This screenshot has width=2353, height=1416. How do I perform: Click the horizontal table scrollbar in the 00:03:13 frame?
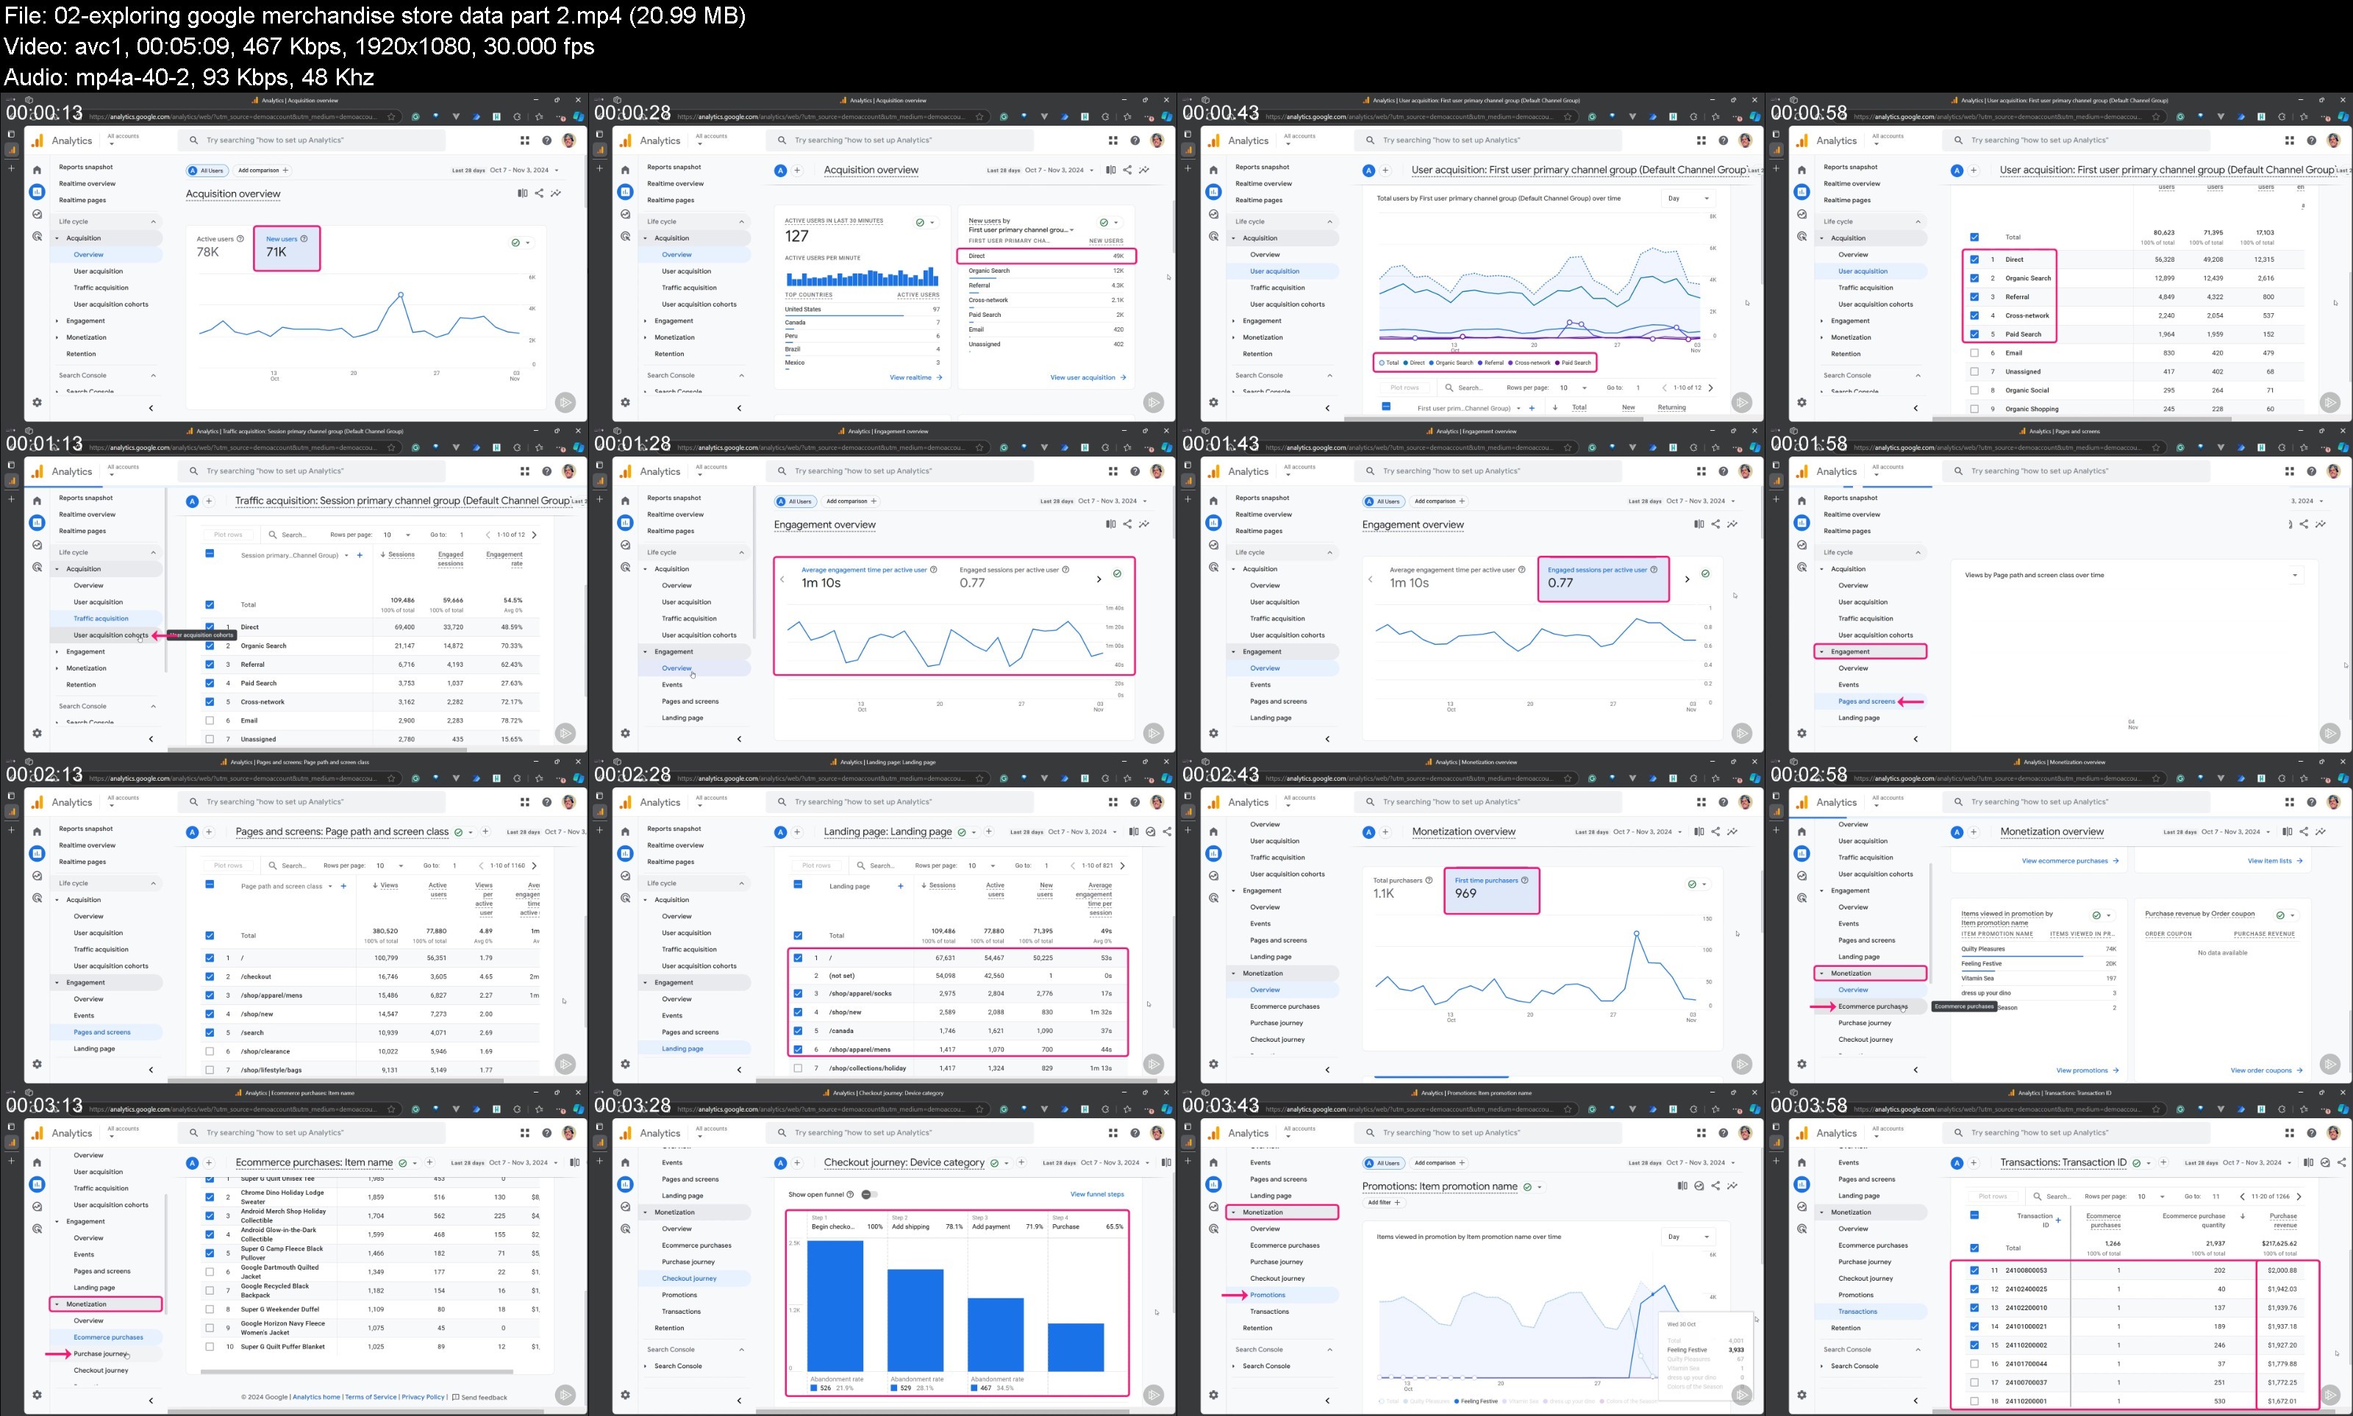tap(356, 1372)
